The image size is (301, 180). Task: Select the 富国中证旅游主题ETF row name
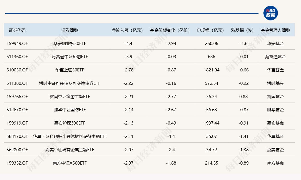click(x=70, y=97)
